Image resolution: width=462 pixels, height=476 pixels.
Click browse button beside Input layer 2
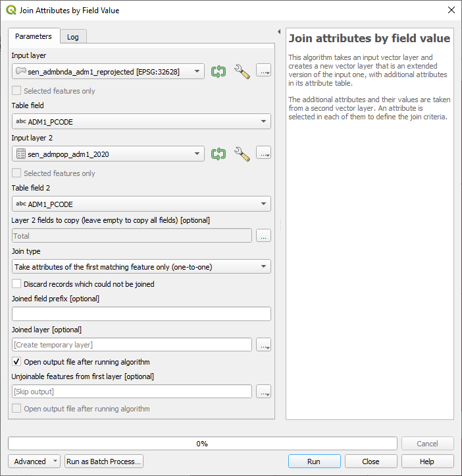(263, 153)
